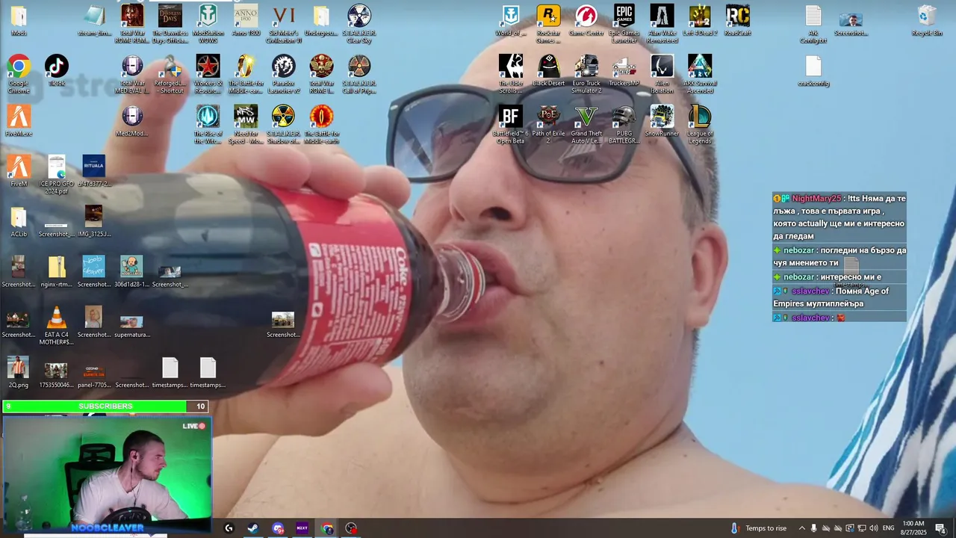The height and width of the screenshot is (538, 956).
Task: Open the 2Q.png image file
Action: click(x=19, y=372)
